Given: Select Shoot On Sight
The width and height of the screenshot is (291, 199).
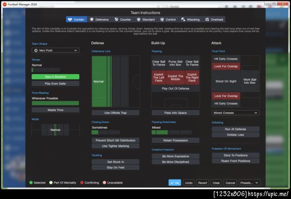Looking at the screenshot, I should (226, 81).
